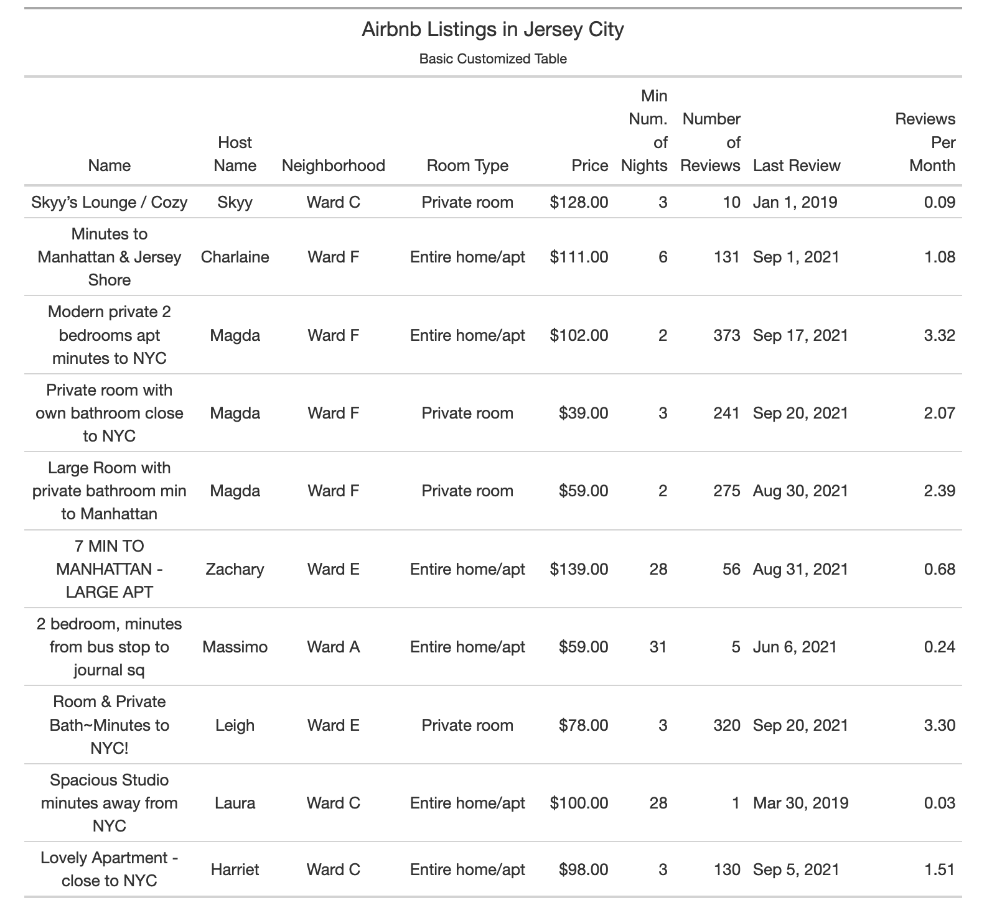Select '2 bedroom, minutes from bus stop' name
Viewport: 997px width, 913px height.
110,647
